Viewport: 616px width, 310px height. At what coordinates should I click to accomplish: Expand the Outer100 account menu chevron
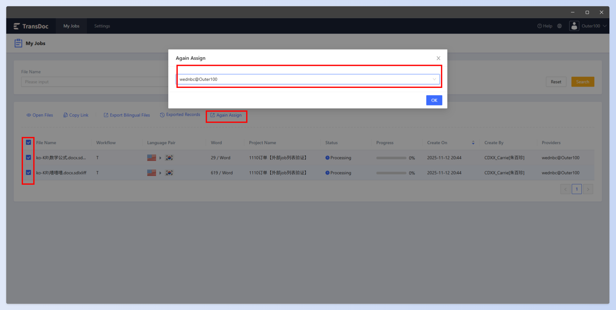click(604, 26)
